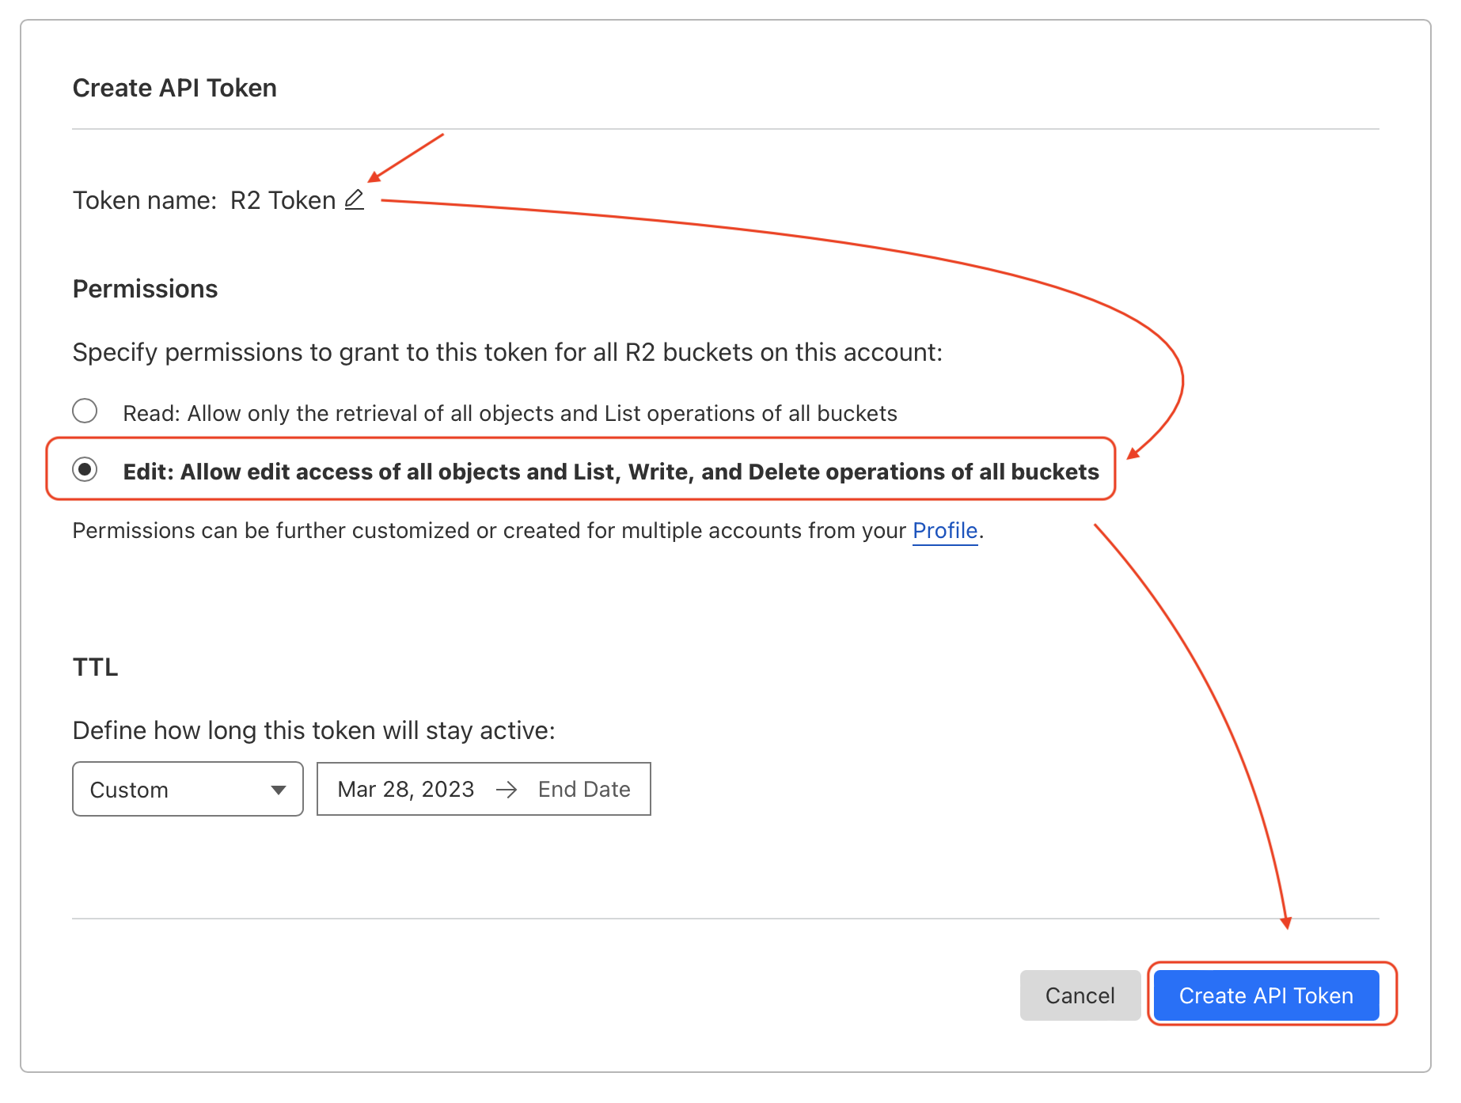Viewport: 1461px width, 1103px height.
Task: Click the dropdown arrow on the Custom selector
Action: tap(278, 789)
